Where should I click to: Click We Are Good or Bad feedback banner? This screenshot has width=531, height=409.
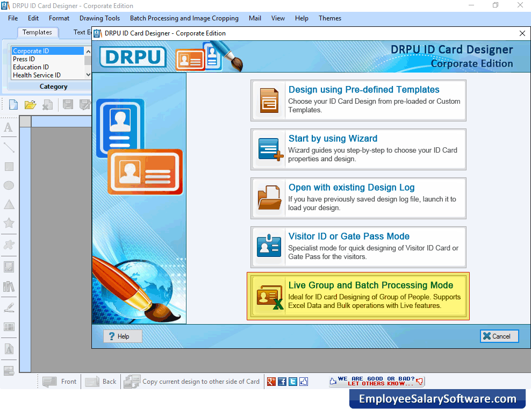pos(377,381)
